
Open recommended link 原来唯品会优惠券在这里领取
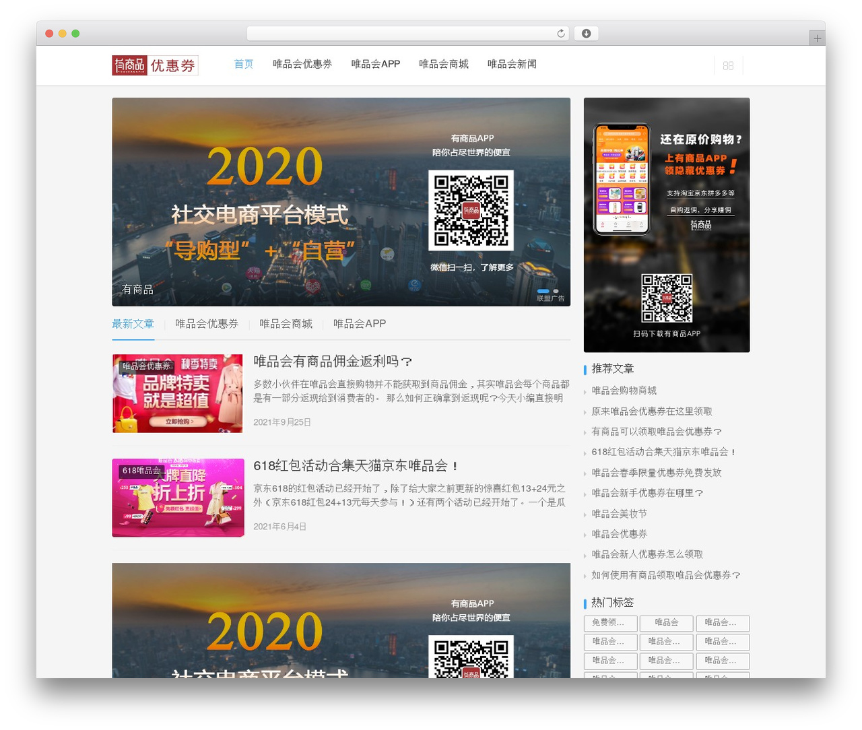[652, 411]
